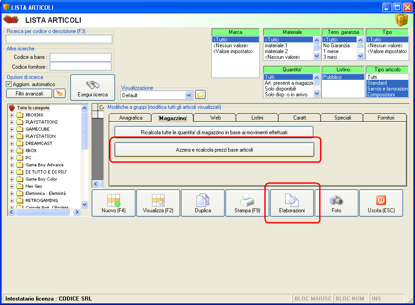Select <Valore impostato> in Marca list

[x=235, y=51]
